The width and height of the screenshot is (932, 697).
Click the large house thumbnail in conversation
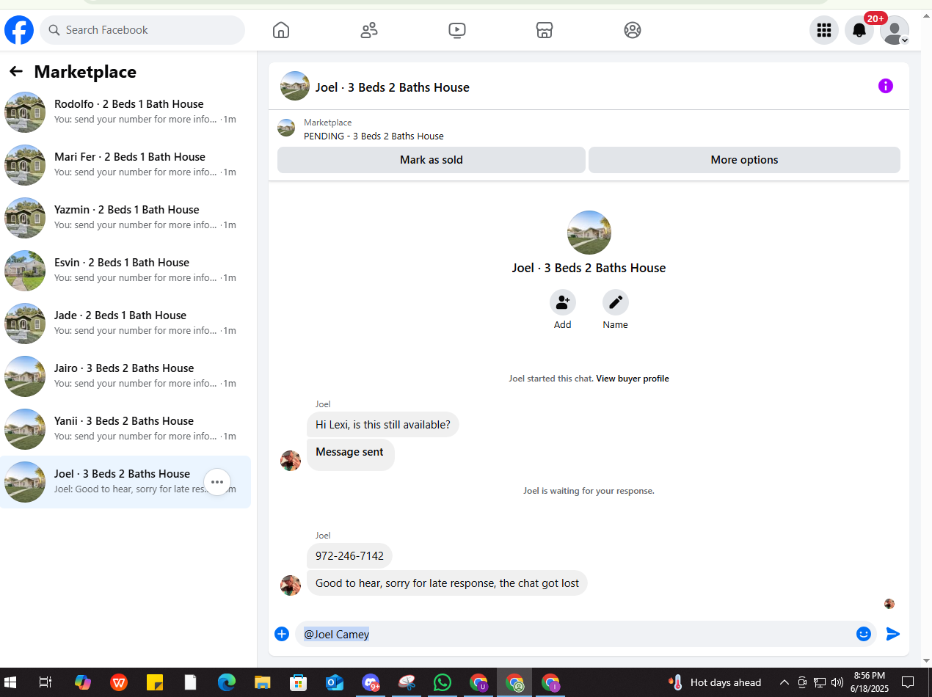pos(589,233)
